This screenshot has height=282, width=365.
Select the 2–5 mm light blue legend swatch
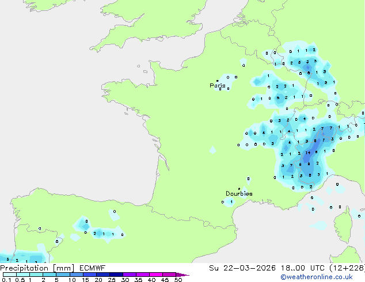[x=50, y=275]
